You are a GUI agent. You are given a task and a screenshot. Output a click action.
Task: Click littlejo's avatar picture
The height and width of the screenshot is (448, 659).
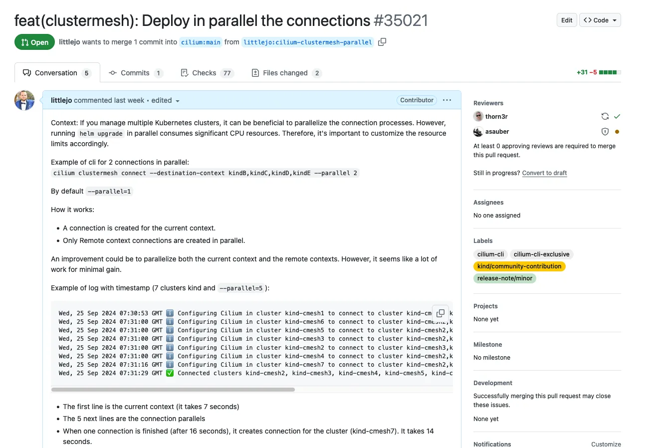(x=24, y=100)
